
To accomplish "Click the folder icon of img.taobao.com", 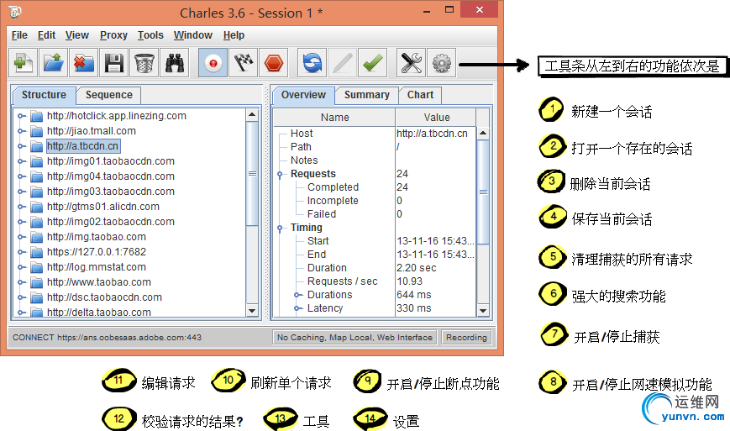I will [37, 237].
